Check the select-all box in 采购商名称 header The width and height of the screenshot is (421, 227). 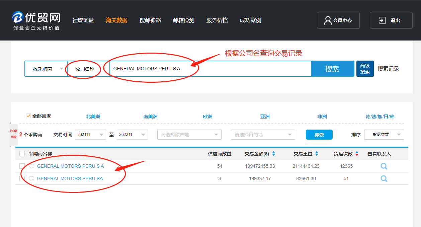point(22,154)
